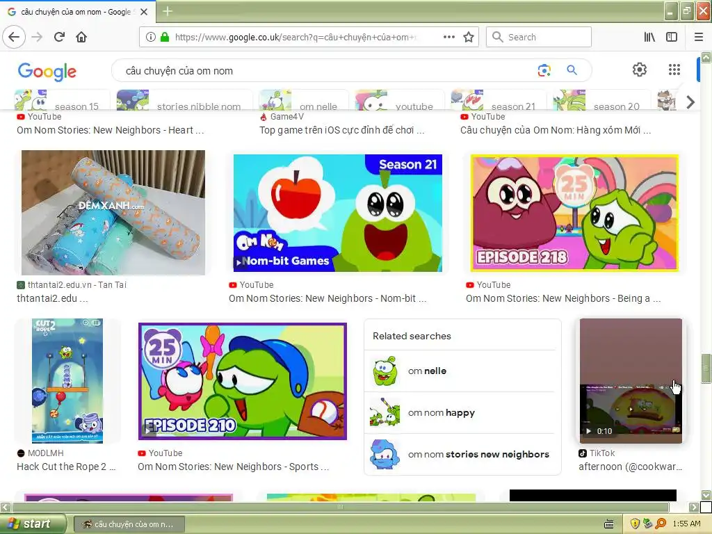The image size is (712, 534).
Task: Click scroll down arrow of vertical scrollbar
Action: (706, 495)
